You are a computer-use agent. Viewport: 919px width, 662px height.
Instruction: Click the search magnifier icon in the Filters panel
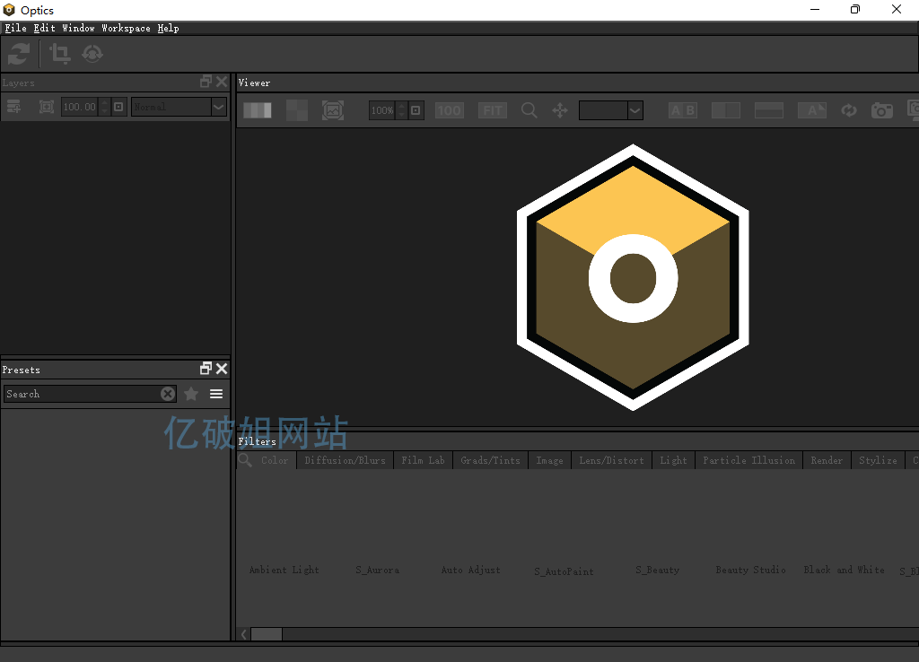coord(245,460)
